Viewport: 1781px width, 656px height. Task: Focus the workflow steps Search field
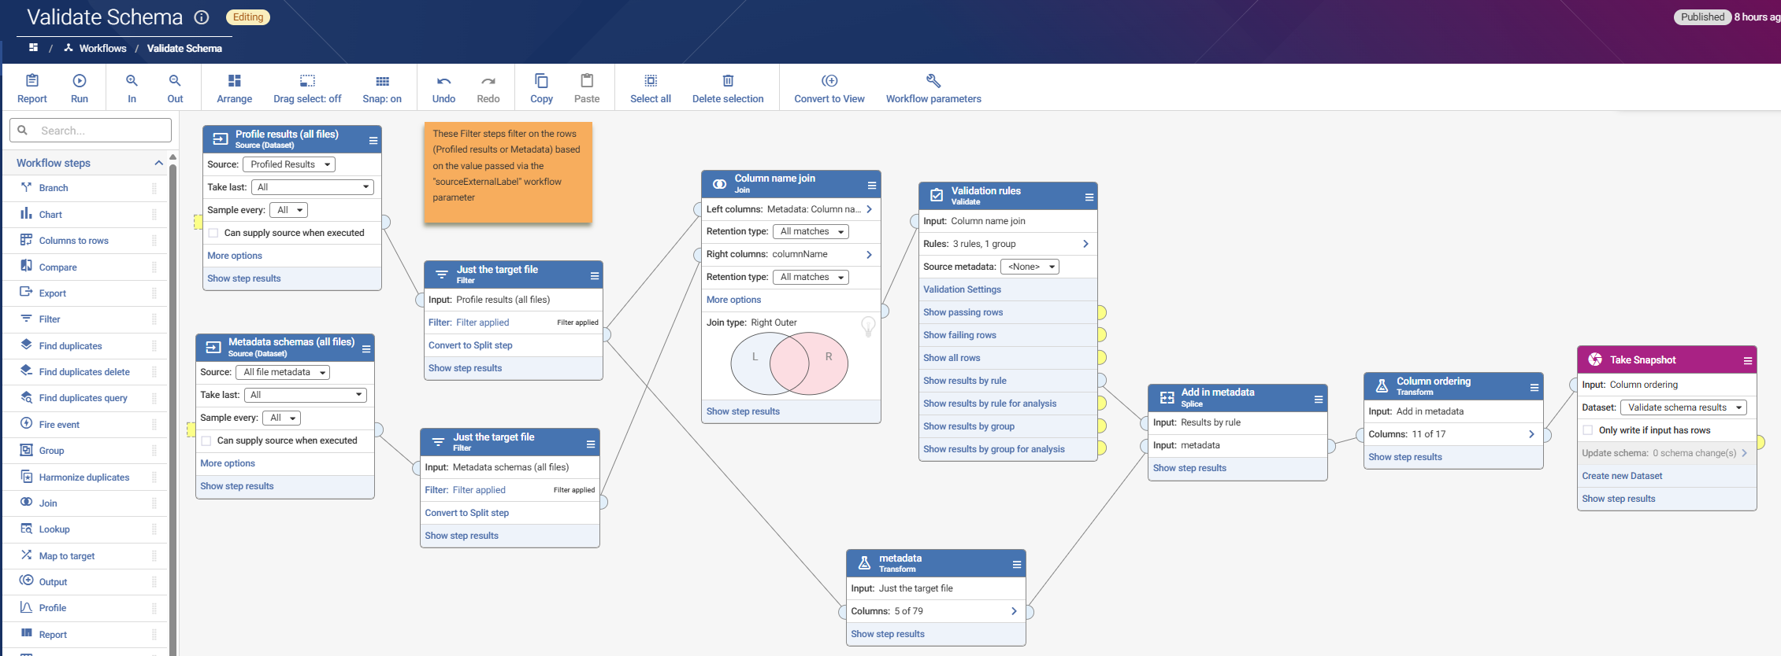tap(91, 131)
